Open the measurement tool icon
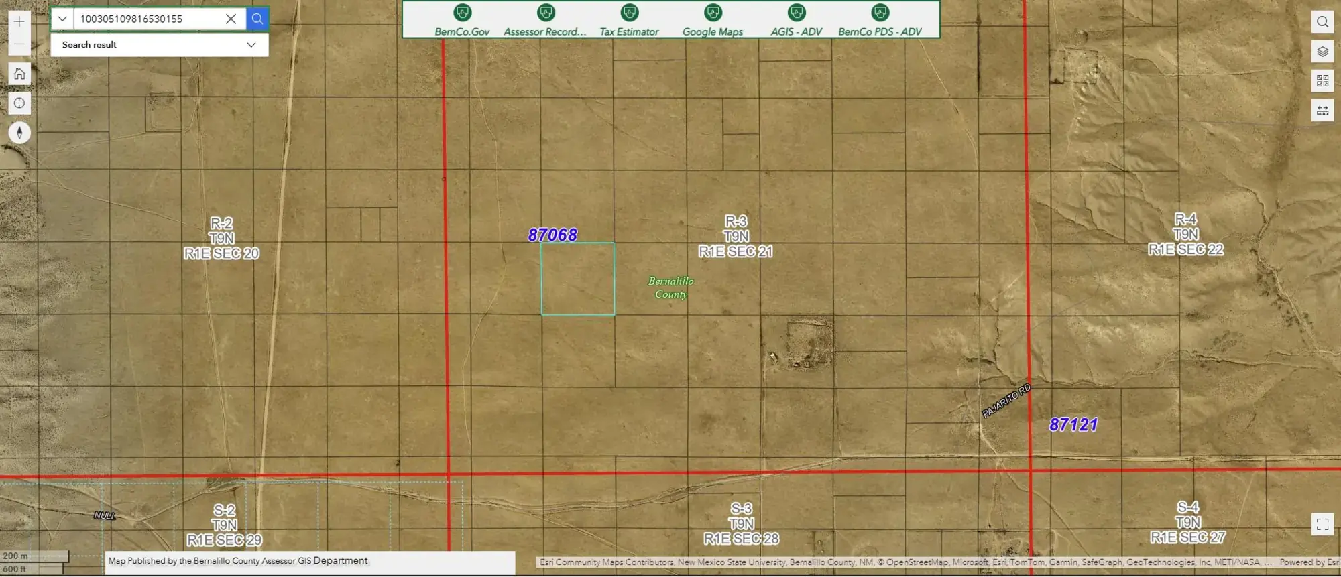Image resolution: width=1341 pixels, height=577 pixels. (x=1322, y=111)
